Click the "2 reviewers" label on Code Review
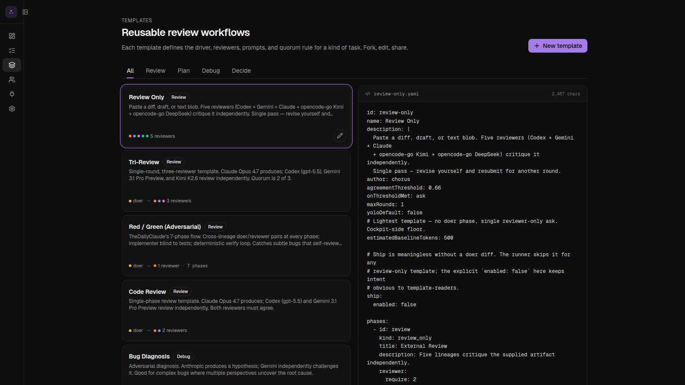The image size is (685, 385). click(175, 330)
